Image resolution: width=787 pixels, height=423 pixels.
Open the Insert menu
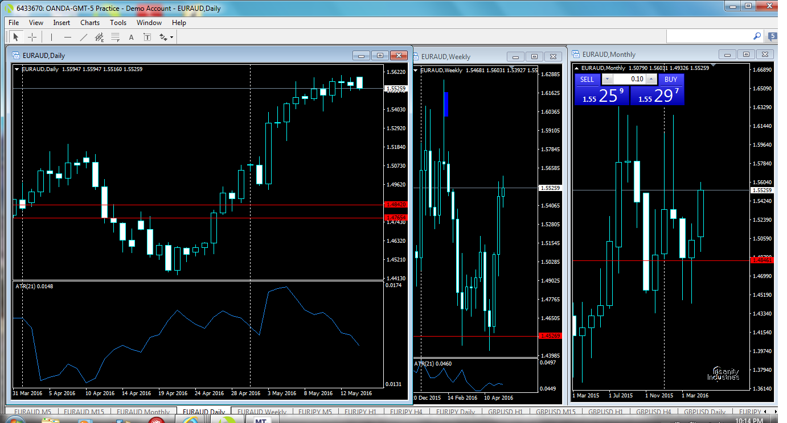click(x=62, y=23)
